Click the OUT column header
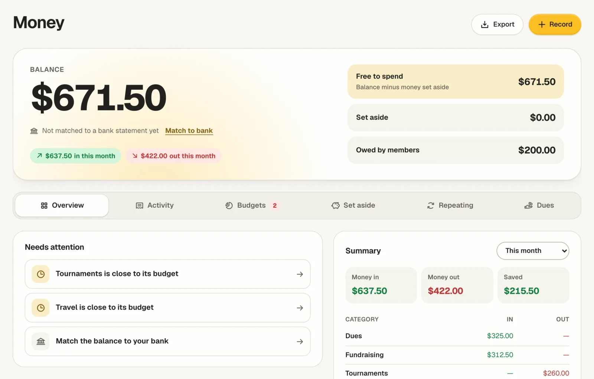Image resolution: width=594 pixels, height=379 pixels. coord(562,319)
